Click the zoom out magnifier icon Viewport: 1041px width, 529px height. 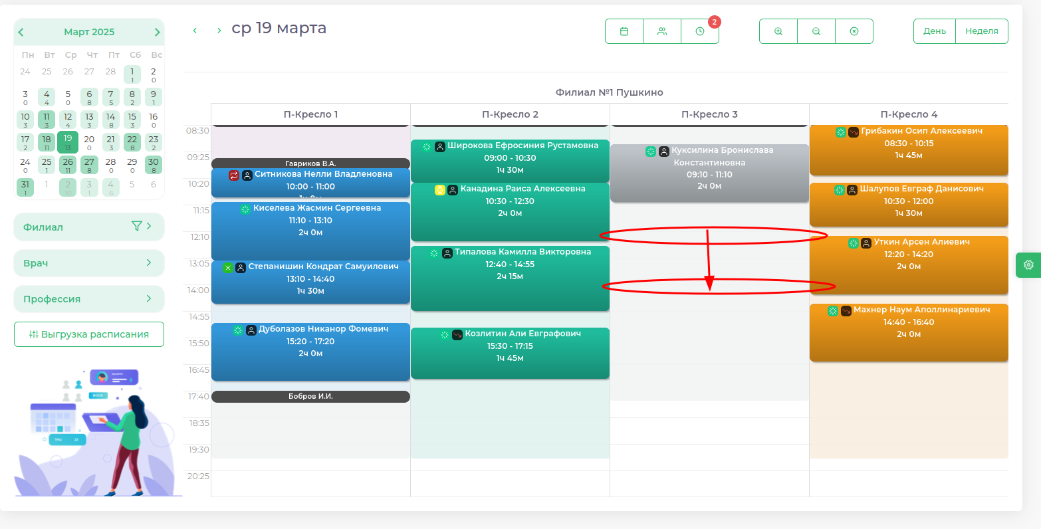pos(816,31)
